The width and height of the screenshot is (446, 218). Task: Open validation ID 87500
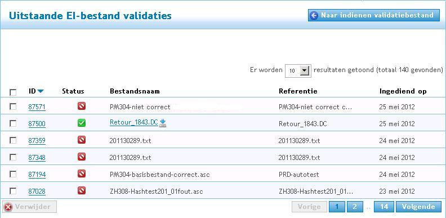(x=37, y=124)
